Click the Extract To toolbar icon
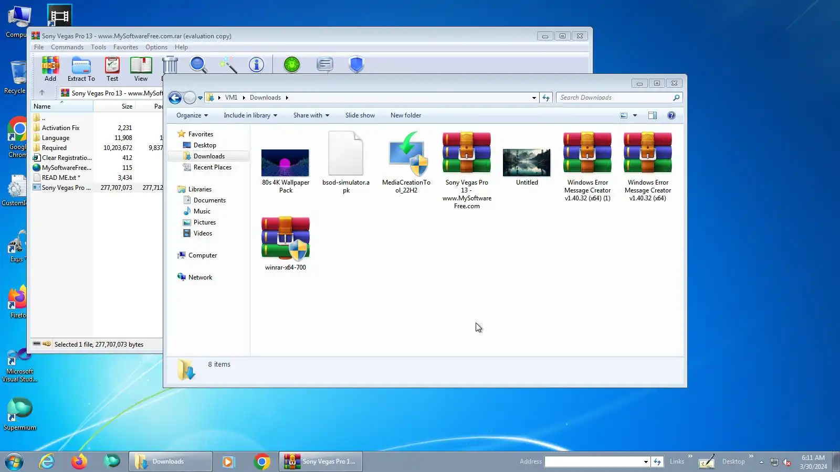Screen dimensions: 840x472 (x=81, y=69)
